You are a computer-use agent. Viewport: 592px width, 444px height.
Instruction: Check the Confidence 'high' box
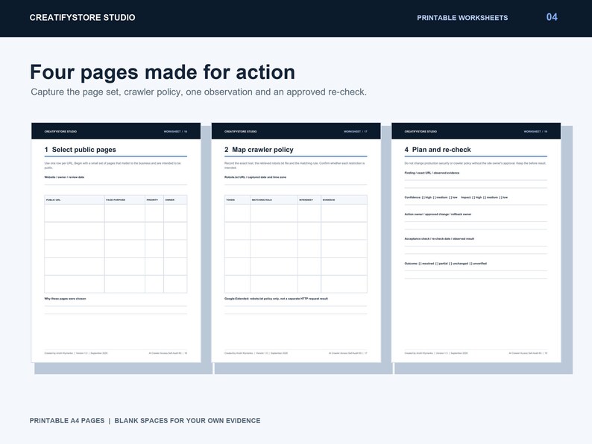pyautogui.click(x=423, y=197)
